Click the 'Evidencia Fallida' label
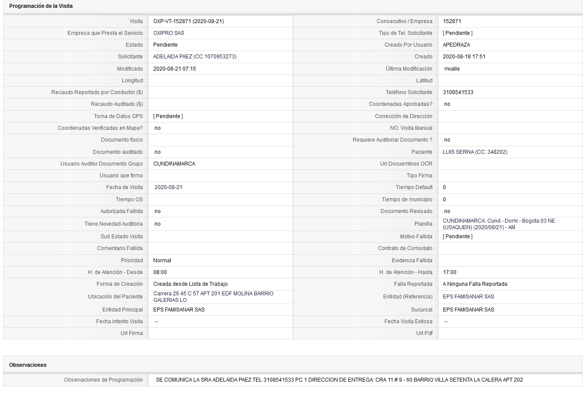Image resolution: width=584 pixels, height=396 pixels. (412, 261)
